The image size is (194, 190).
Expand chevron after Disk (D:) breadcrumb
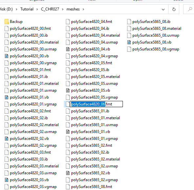pyautogui.click(x=16, y=9)
